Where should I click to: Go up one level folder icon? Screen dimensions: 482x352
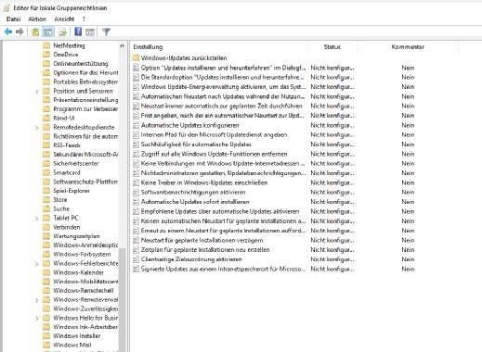tap(35, 31)
